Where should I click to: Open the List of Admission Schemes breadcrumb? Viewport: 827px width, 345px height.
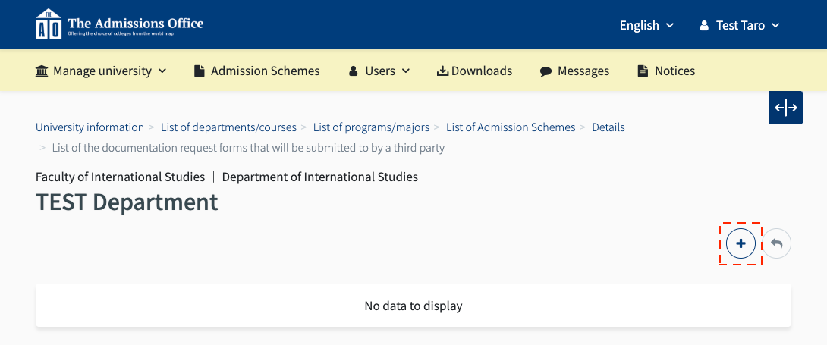pos(511,127)
